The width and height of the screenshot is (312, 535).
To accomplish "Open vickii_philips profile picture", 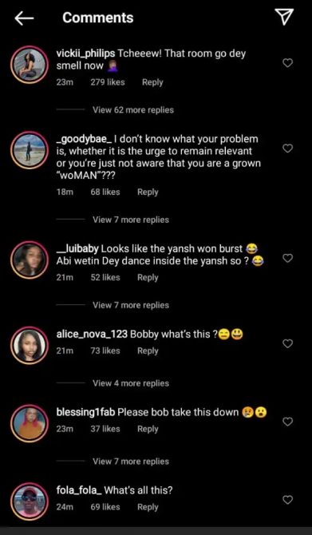I will pos(30,65).
